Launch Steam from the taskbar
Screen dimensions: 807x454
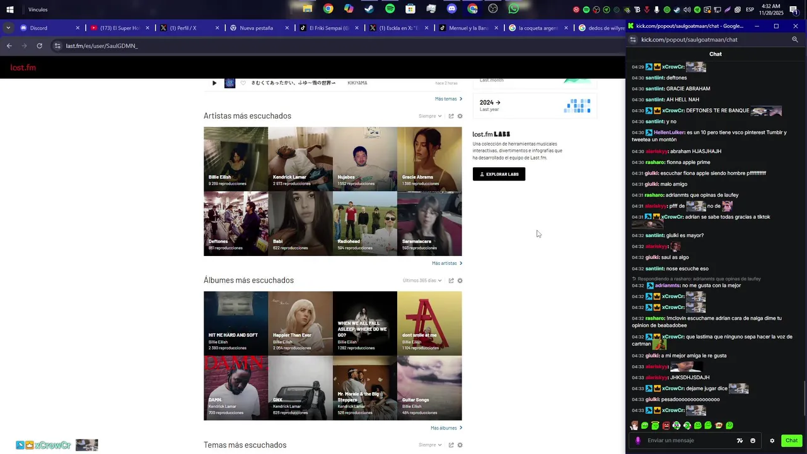click(369, 9)
